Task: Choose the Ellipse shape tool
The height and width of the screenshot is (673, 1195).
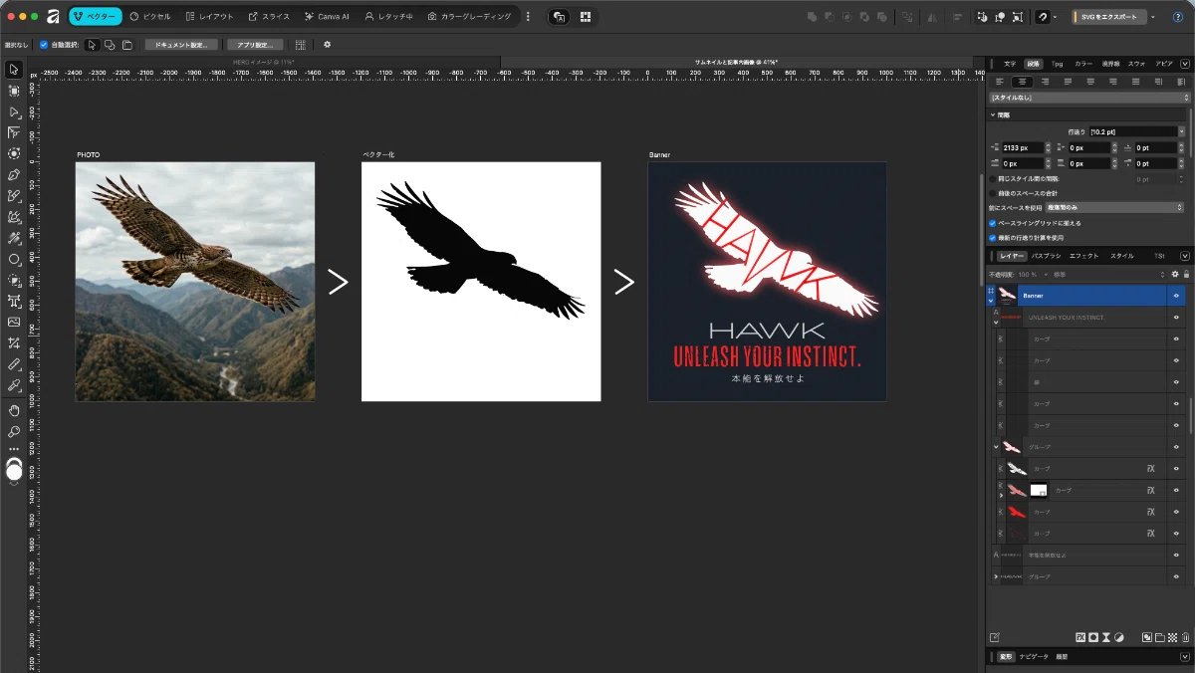Action: coord(14,259)
